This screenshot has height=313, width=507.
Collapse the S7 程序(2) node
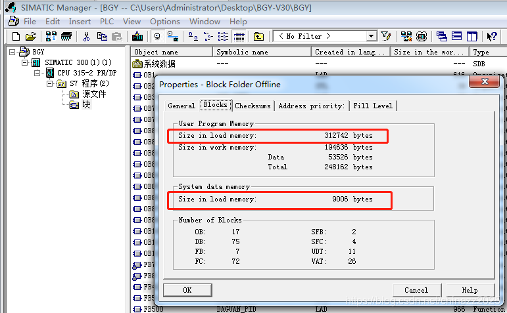click(49, 83)
